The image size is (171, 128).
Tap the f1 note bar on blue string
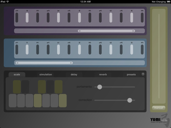27,49
